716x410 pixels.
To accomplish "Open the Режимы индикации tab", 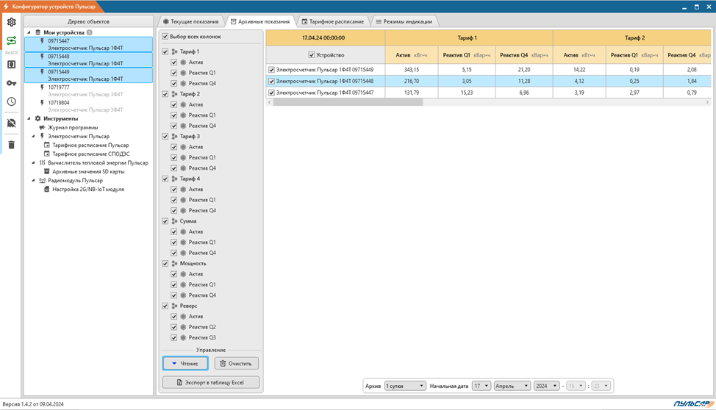I will (x=404, y=21).
